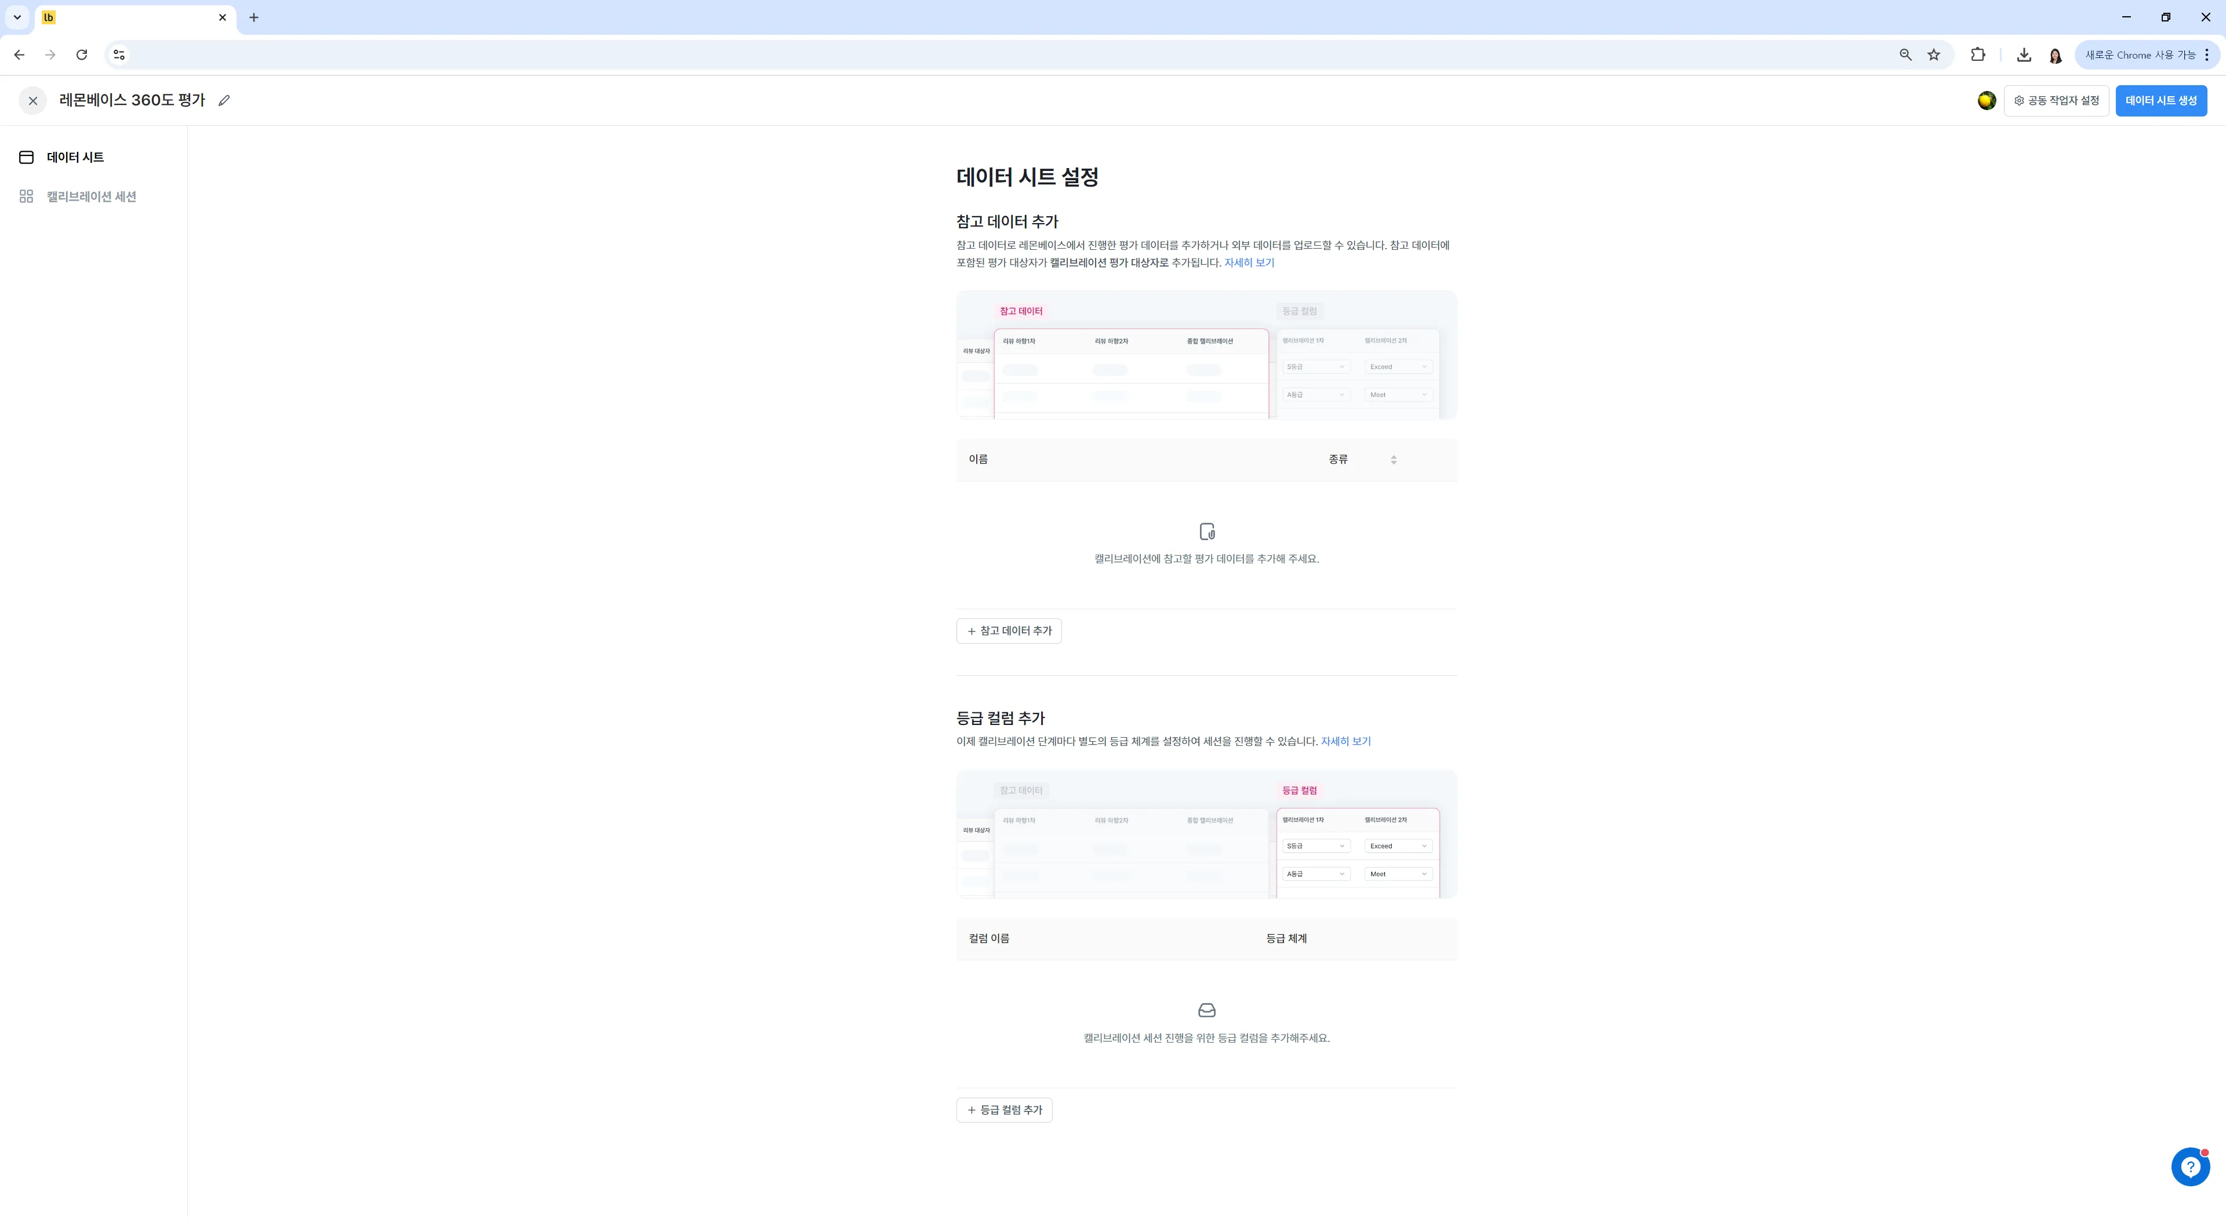Switch to 캘리브레이션 세션 in sidebar
Image resolution: width=2226 pixels, height=1217 pixels.
click(91, 197)
